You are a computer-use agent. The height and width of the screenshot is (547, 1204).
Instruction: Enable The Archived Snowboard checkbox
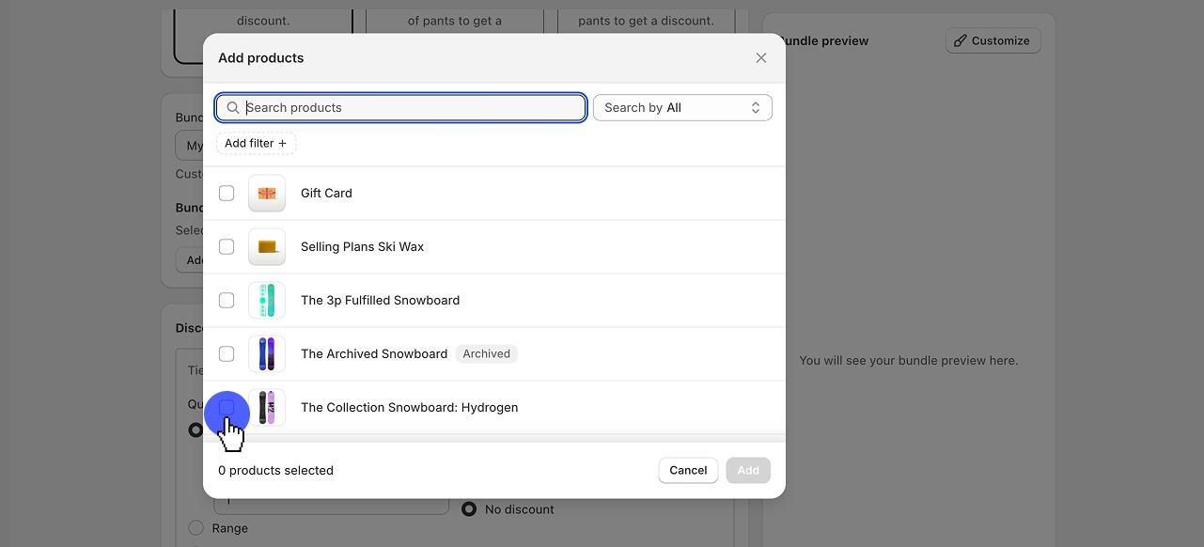click(227, 354)
